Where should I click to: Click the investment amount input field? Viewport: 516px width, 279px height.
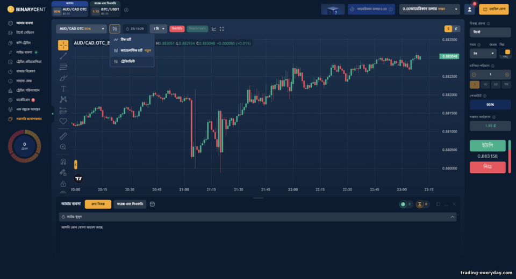490,75
